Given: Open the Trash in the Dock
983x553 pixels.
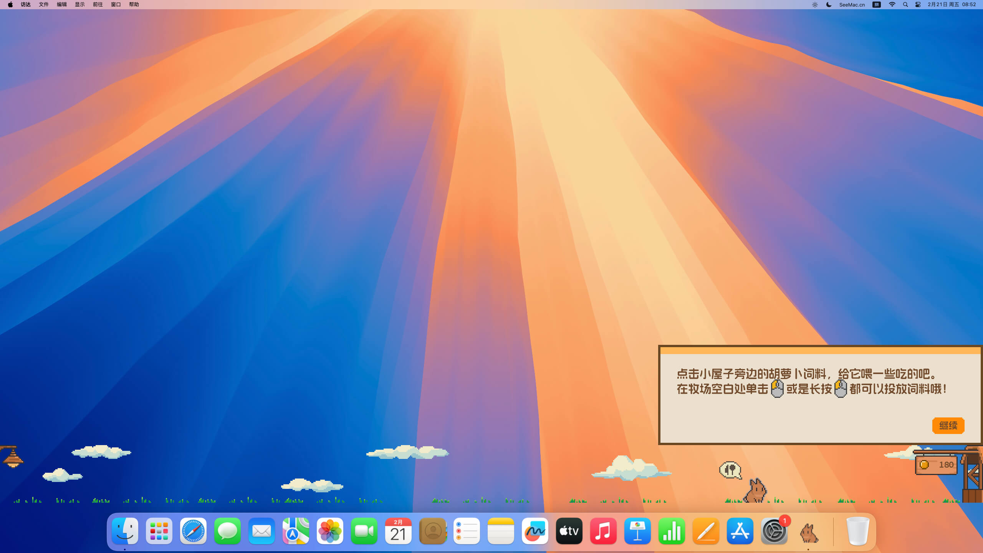Looking at the screenshot, I should (x=858, y=531).
